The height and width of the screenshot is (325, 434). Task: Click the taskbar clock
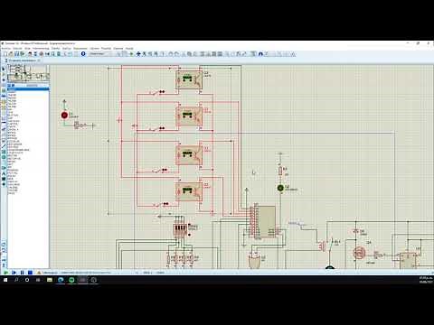[x=426, y=280]
